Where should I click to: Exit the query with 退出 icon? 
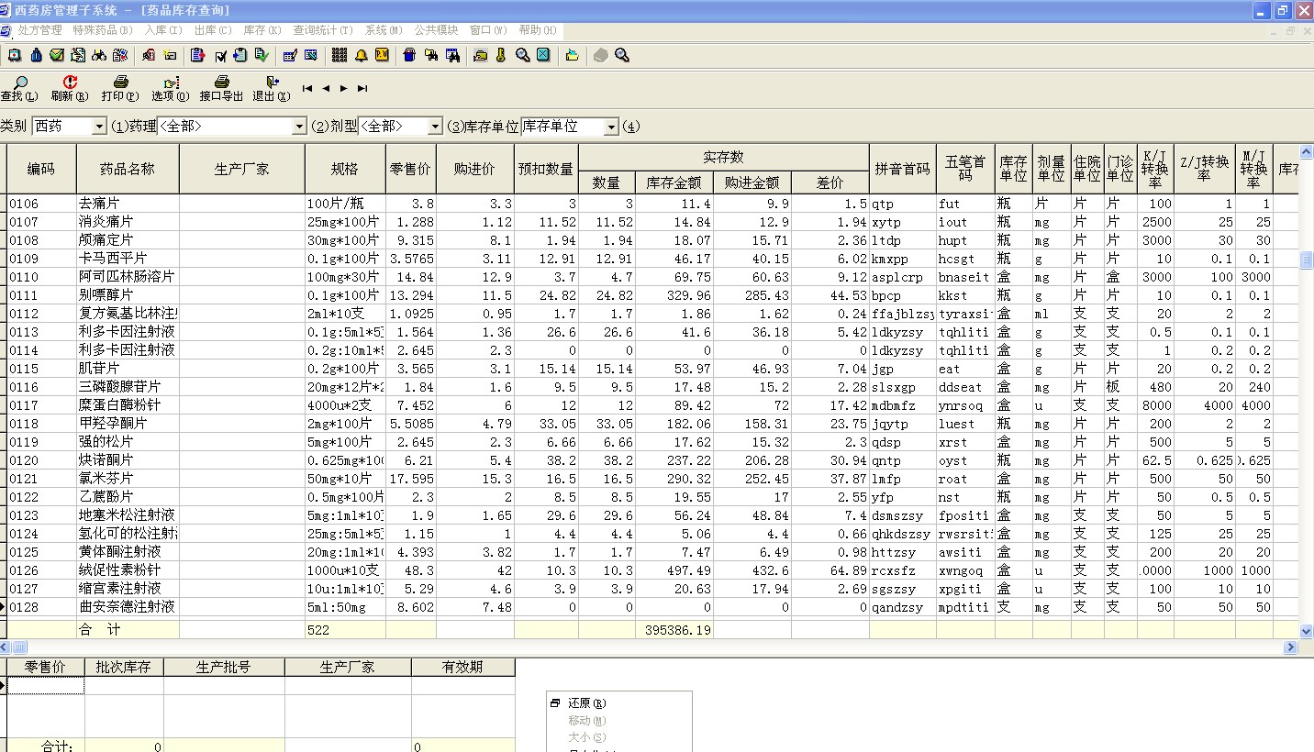272,88
